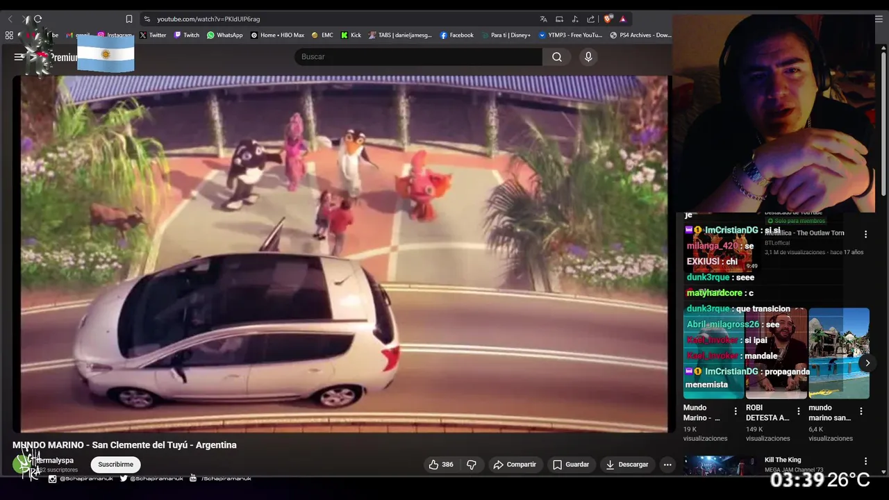This screenshot has width=889, height=500.
Task: Open the PS4 Archives bookmark
Action: click(x=640, y=35)
